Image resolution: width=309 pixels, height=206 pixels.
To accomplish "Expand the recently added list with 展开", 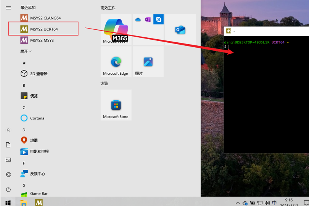I will pos(26,51).
